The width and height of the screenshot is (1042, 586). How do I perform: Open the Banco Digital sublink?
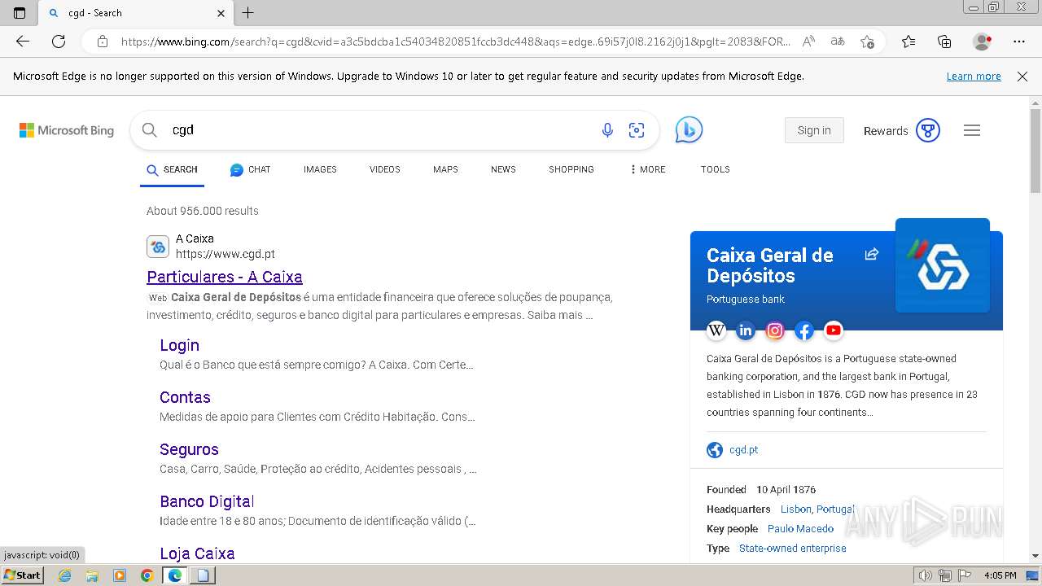207,501
